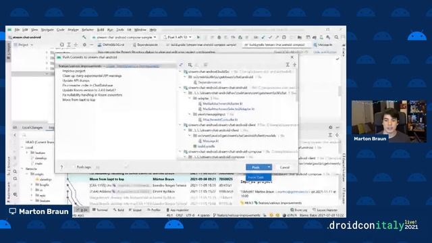This screenshot has height=243, width=432.
Task: Collapse the Remote branches node
Action: (22, 169)
